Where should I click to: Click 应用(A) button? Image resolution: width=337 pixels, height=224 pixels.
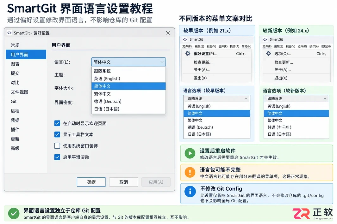coord(156,182)
